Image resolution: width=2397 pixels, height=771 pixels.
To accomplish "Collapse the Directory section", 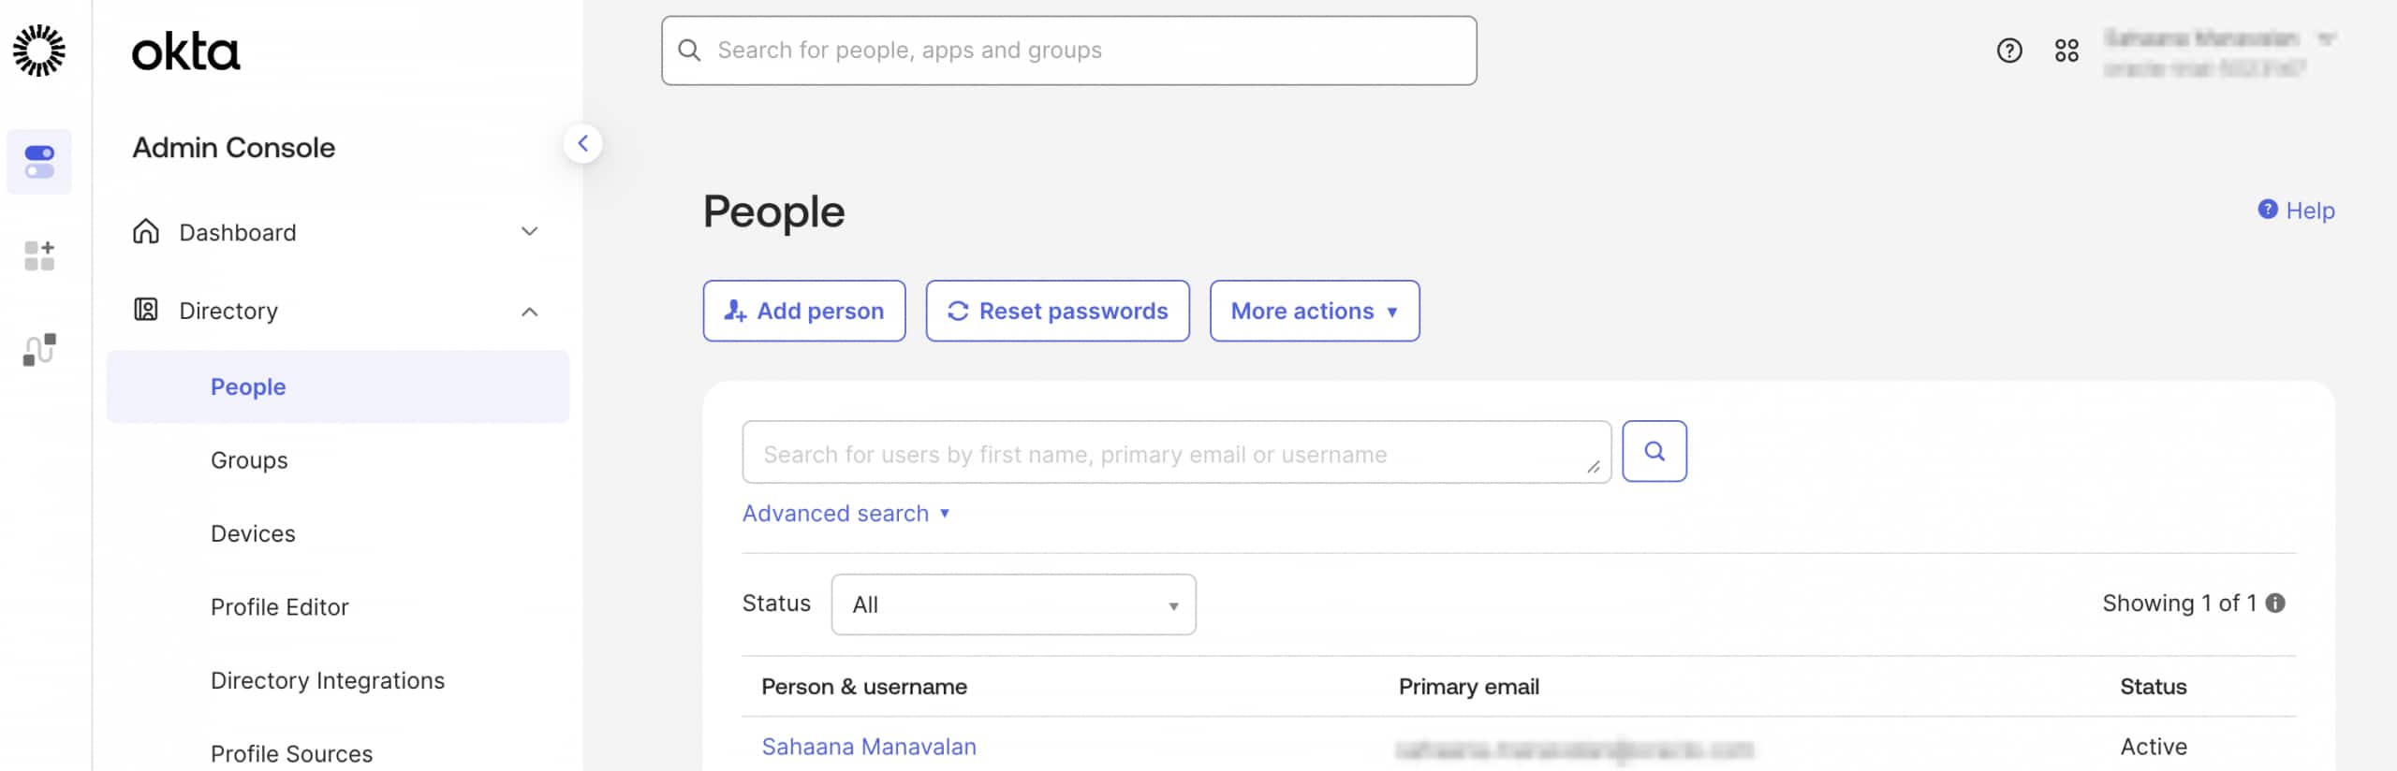I will (530, 311).
